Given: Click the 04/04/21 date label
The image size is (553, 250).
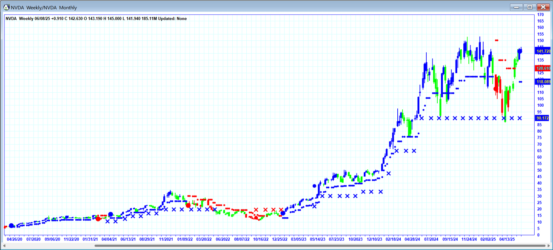Looking at the screenshot, I should 109,239.
